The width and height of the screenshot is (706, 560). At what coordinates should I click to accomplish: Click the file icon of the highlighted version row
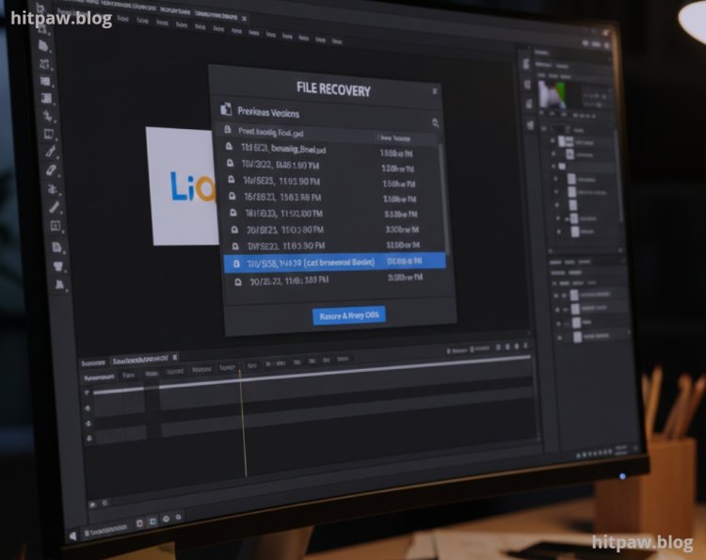pos(237,263)
